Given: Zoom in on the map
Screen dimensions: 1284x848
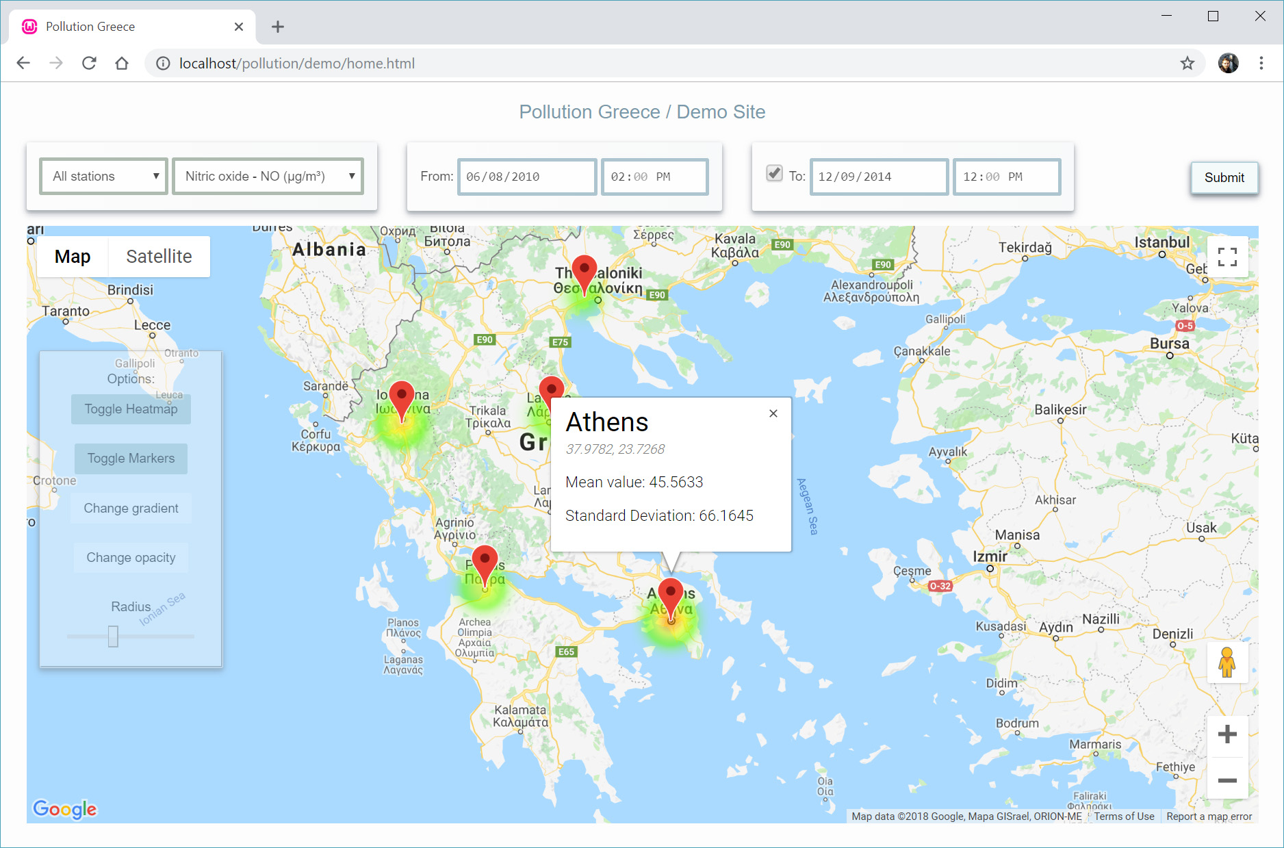Looking at the screenshot, I should click(x=1227, y=734).
